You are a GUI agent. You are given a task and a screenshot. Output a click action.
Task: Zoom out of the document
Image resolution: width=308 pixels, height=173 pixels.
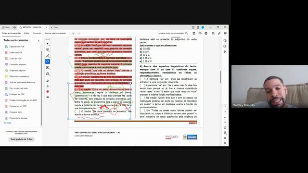[225, 143]
